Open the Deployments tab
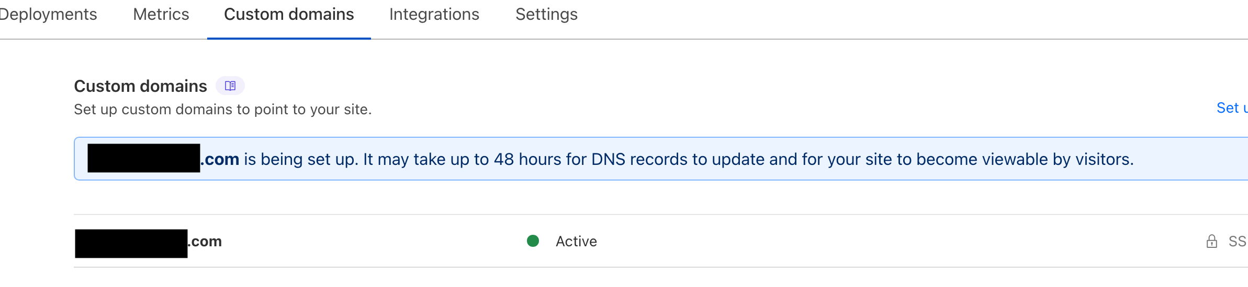This screenshot has height=287, width=1248. pyautogui.click(x=48, y=15)
